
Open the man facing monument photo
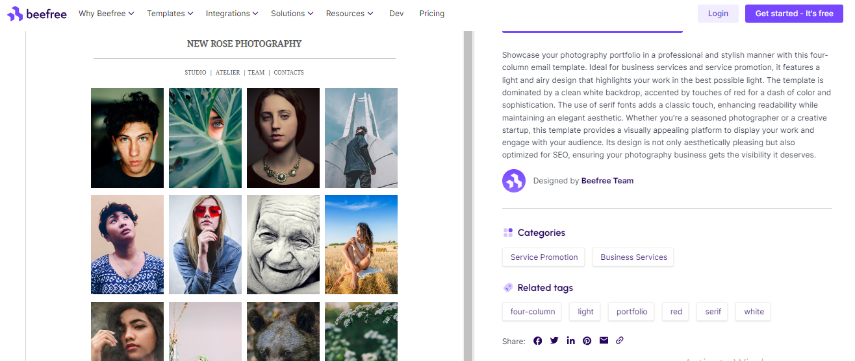click(361, 138)
